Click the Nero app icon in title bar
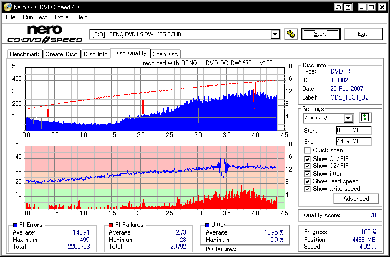Screen dimensions: 390x257 [x=7, y=7]
